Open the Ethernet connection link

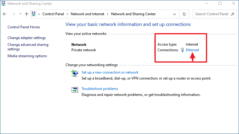click(192, 50)
